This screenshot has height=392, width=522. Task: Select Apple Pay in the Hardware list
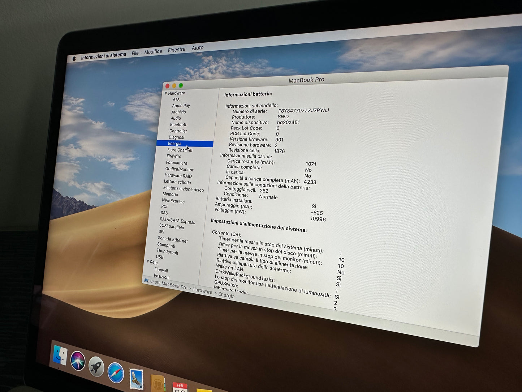[181, 106]
